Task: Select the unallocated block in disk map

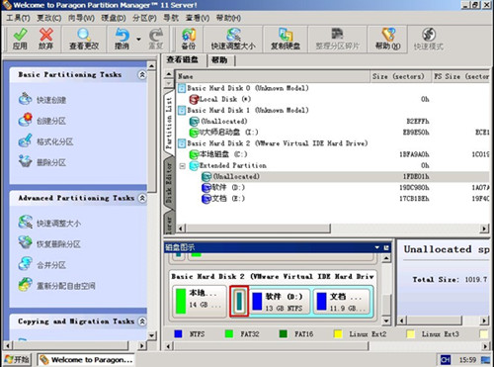Action: coord(239,302)
